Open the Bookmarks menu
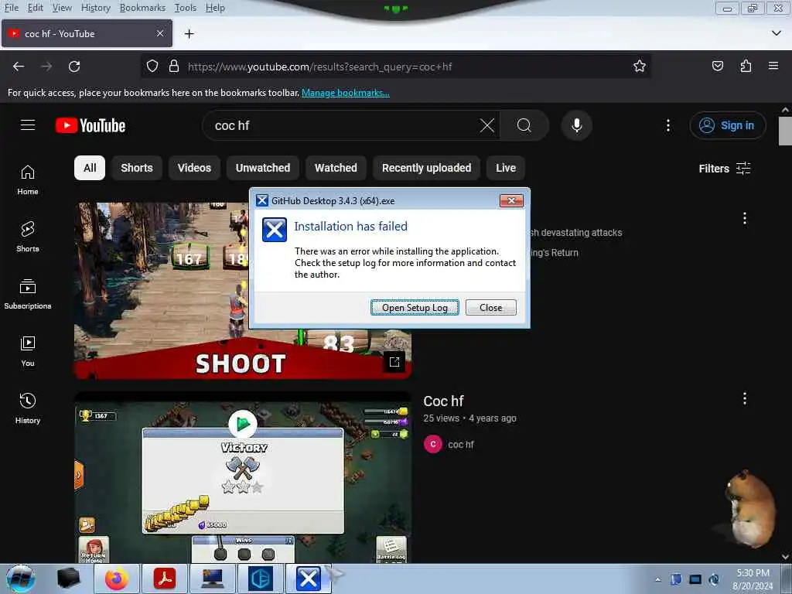This screenshot has width=792, height=594. pyautogui.click(x=142, y=8)
